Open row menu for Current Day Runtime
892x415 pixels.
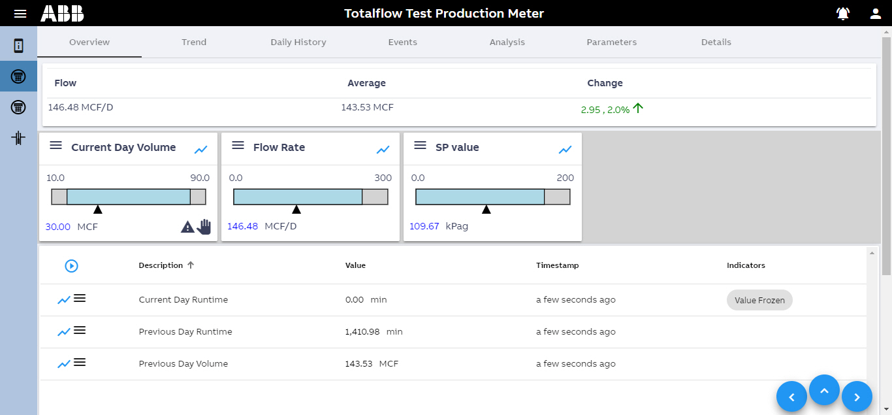(x=80, y=298)
